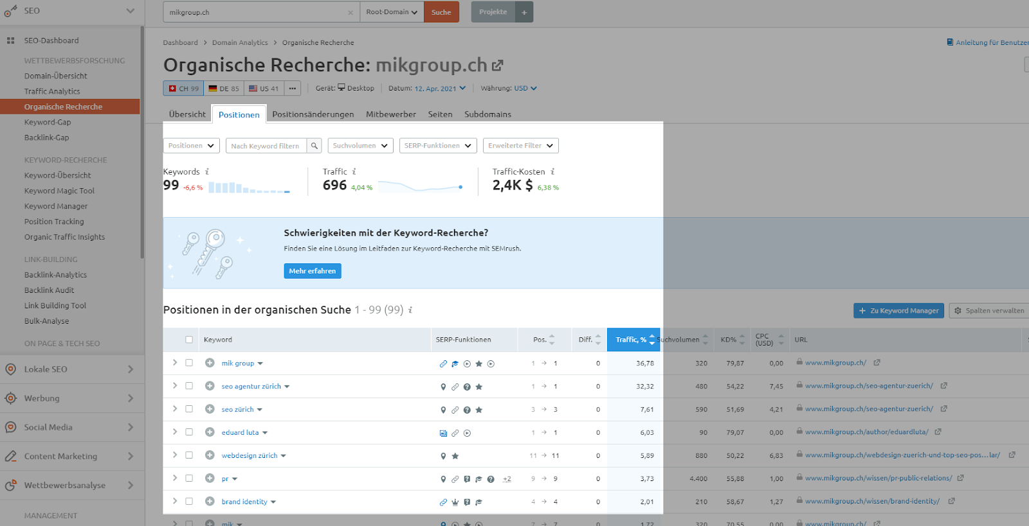The width and height of the screenshot is (1029, 526).
Task: Add 'brand identity' keyword with plus icon
Action: coord(210,502)
